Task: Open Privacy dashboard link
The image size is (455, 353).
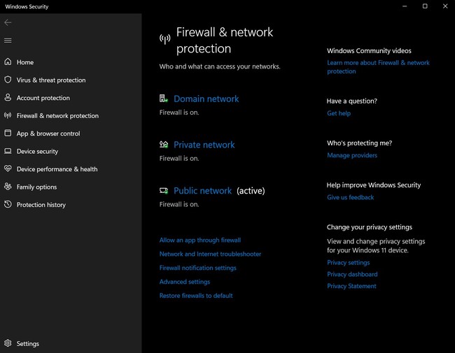Action: click(352, 274)
